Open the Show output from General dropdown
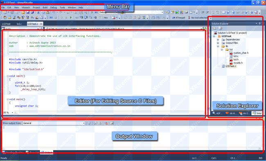Screen dimensions: 266x161 (x=54, y=123)
